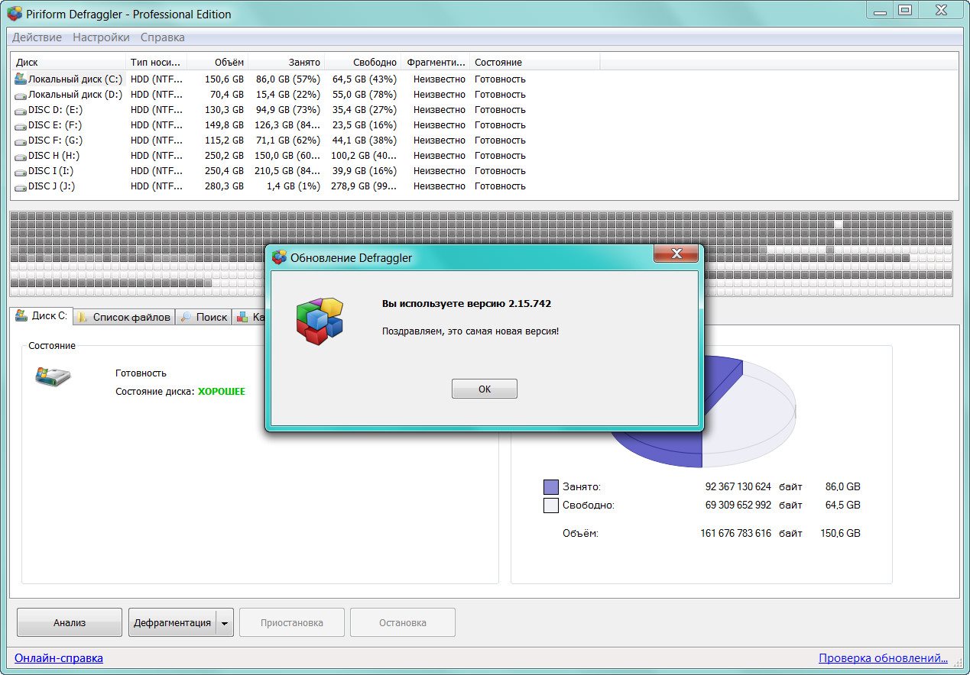The image size is (970, 675).
Task: Follow the Проверка обновлений link
Action: pyautogui.click(x=883, y=658)
